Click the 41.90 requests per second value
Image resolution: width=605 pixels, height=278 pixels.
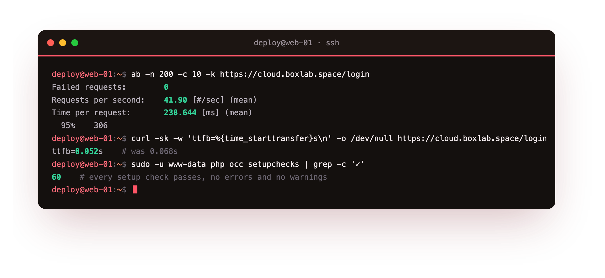tap(175, 100)
